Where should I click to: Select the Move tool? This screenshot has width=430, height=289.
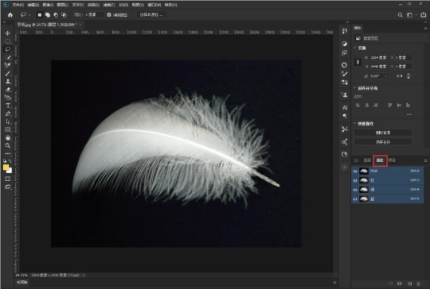click(8, 33)
